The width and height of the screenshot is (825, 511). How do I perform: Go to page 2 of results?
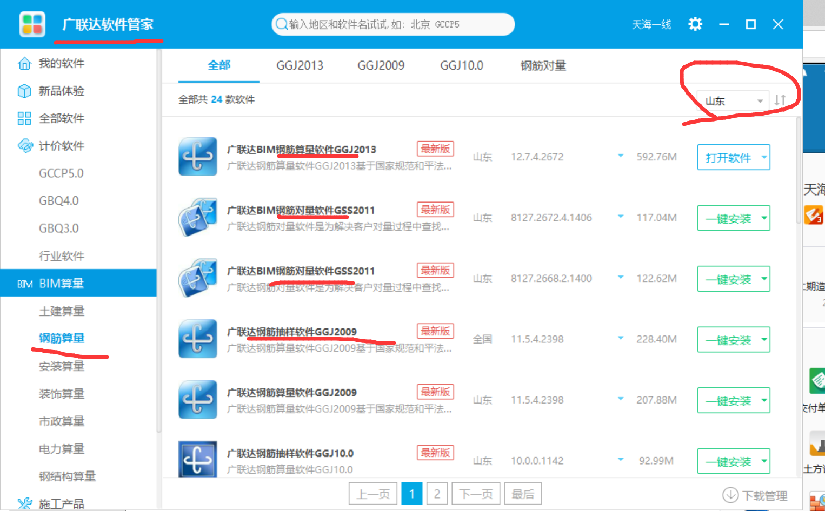437,494
